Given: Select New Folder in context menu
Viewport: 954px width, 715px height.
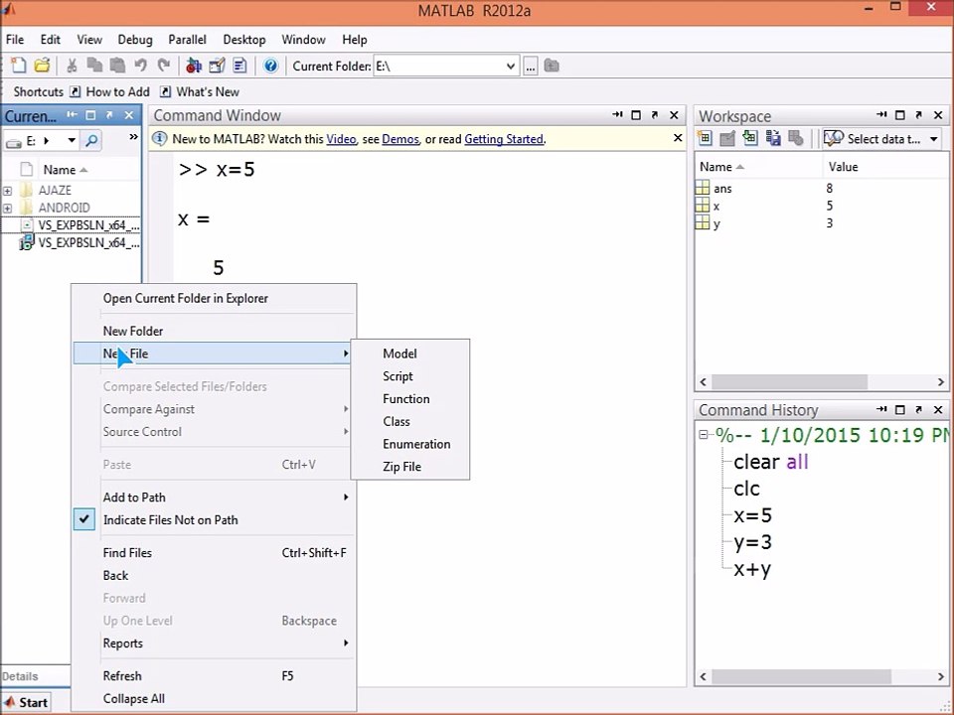Looking at the screenshot, I should 214,331.
